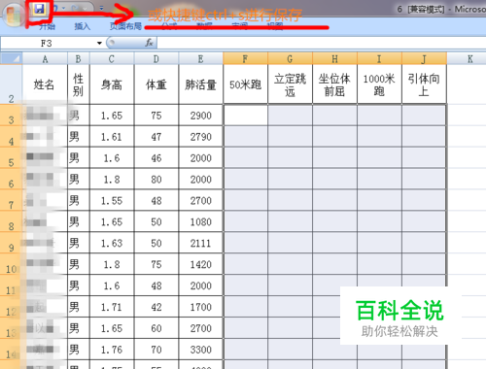Click cell with value 1080
Viewport: 486px width, 369px height.
[201, 221]
